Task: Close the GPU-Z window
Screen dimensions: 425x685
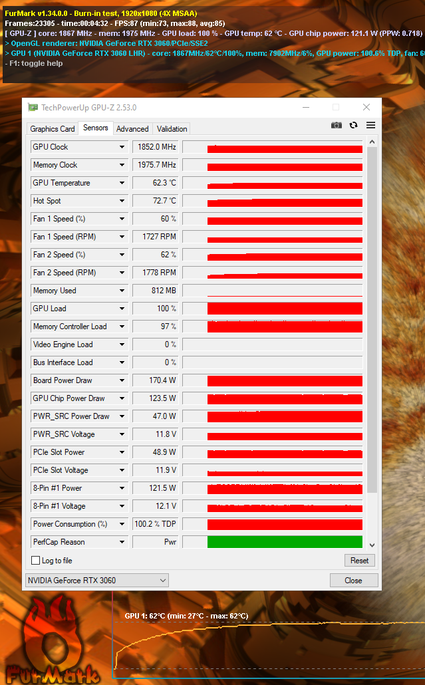Action: click(x=366, y=107)
